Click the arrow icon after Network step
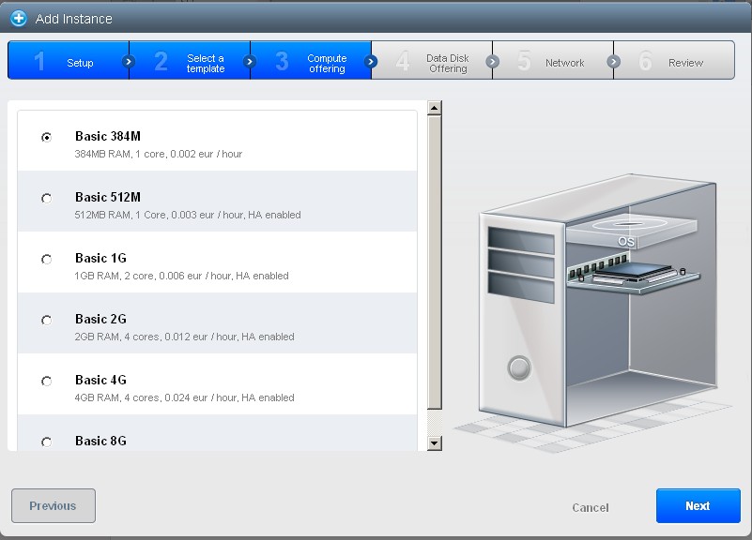 point(613,62)
